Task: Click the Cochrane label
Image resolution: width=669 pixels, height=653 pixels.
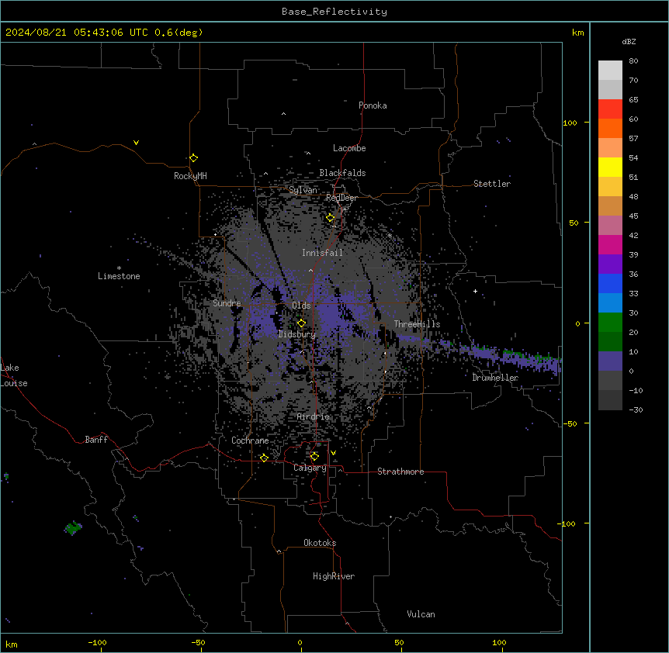Action: pyautogui.click(x=250, y=441)
